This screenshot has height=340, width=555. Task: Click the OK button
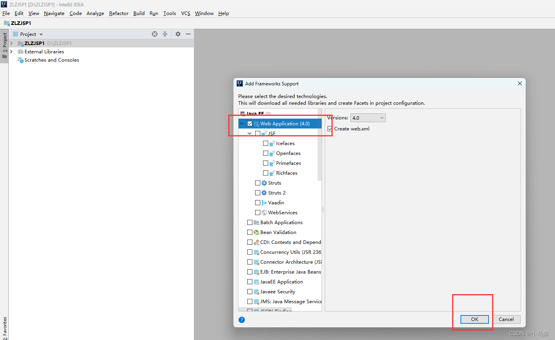475,319
